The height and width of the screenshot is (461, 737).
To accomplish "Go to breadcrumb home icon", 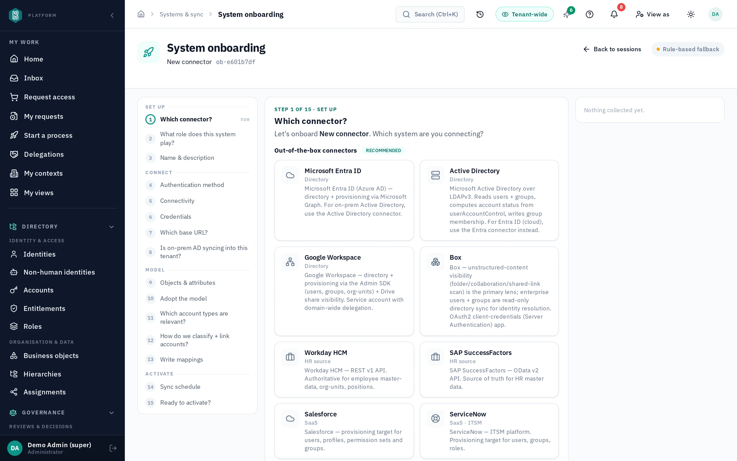I will coord(141,14).
